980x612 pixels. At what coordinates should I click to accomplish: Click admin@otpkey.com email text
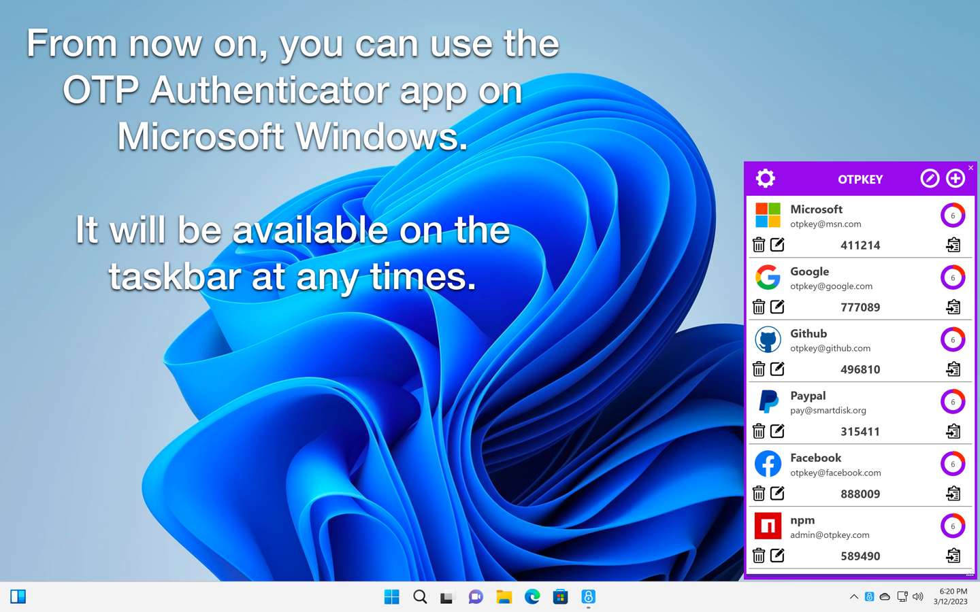click(x=830, y=535)
